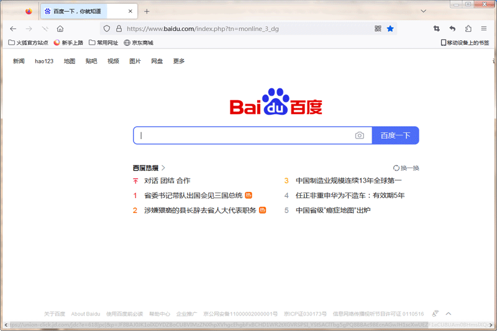Click 换一换 to refresh hot searches
The width and height of the screenshot is (497, 331).
click(406, 168)
